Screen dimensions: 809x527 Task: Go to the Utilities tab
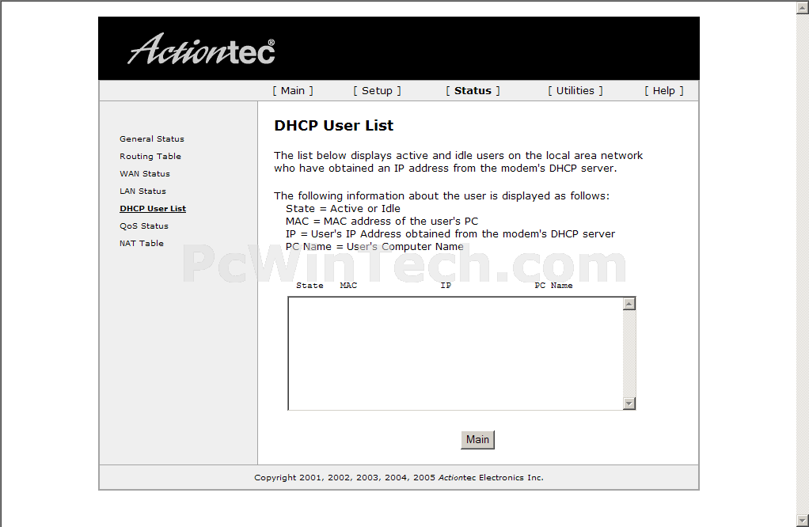(575, 91)
